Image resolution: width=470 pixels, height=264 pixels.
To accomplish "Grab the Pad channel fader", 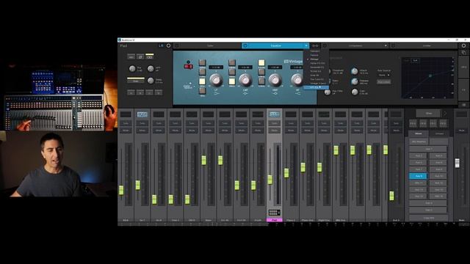I will [x=270, y=180].
